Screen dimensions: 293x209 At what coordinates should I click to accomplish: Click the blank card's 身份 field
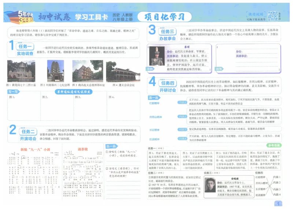pyautogui.click(x=257, y=52)
